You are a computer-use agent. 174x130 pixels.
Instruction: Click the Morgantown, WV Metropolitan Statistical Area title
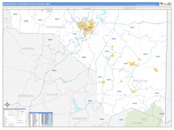click(26, 4)
